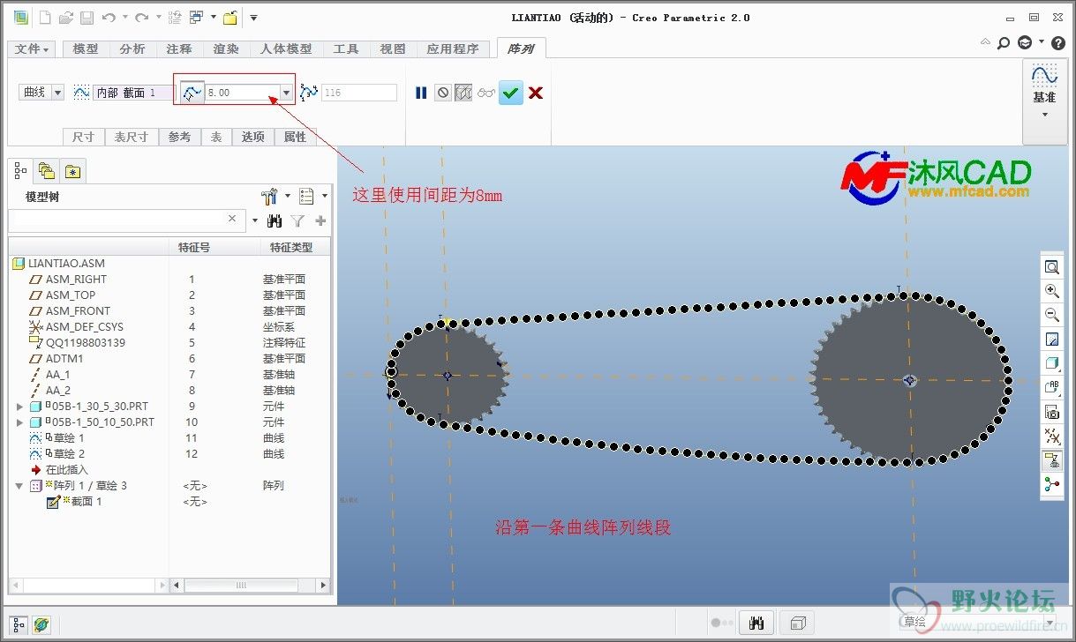
Task: Switch to the 视图 ribbon tab
Action: tap(393, 49)
